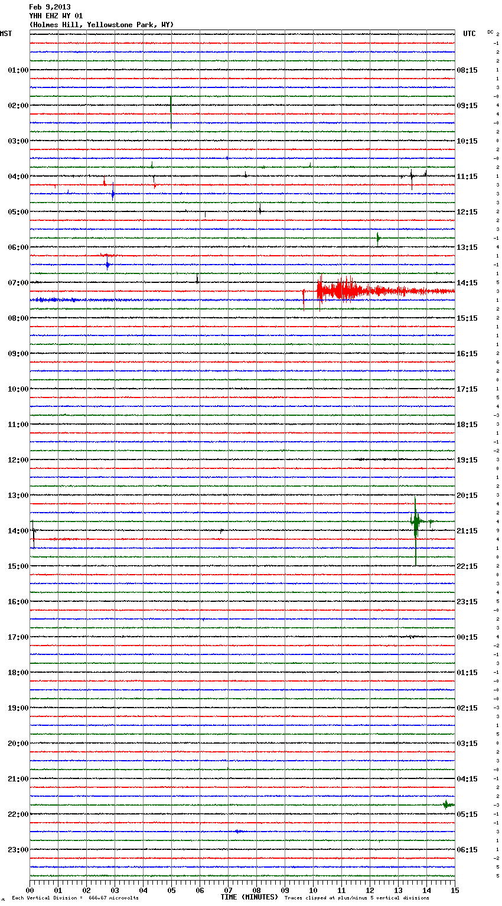
Task: Select the "05" minute tick on the bottom axis
Action: tap(171, 890)
